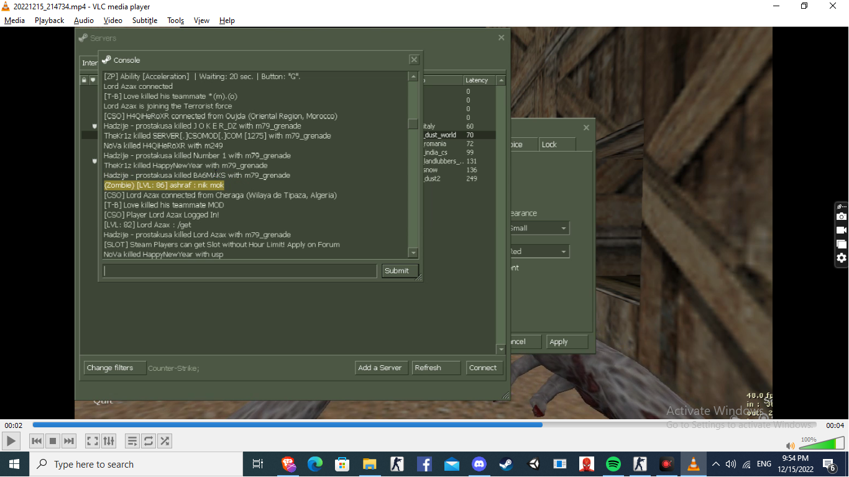Open extended settings (equalizer sliders icon)
This screenshot has height=477, width=849.
coord(109,441)
